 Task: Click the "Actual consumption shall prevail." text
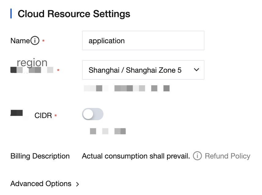click(136, 156)
